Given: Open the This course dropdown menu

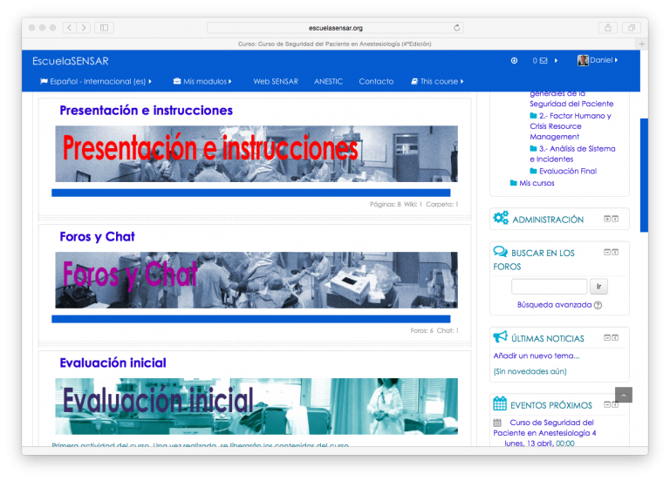Looking at the screenshot, I should (437, 82).
